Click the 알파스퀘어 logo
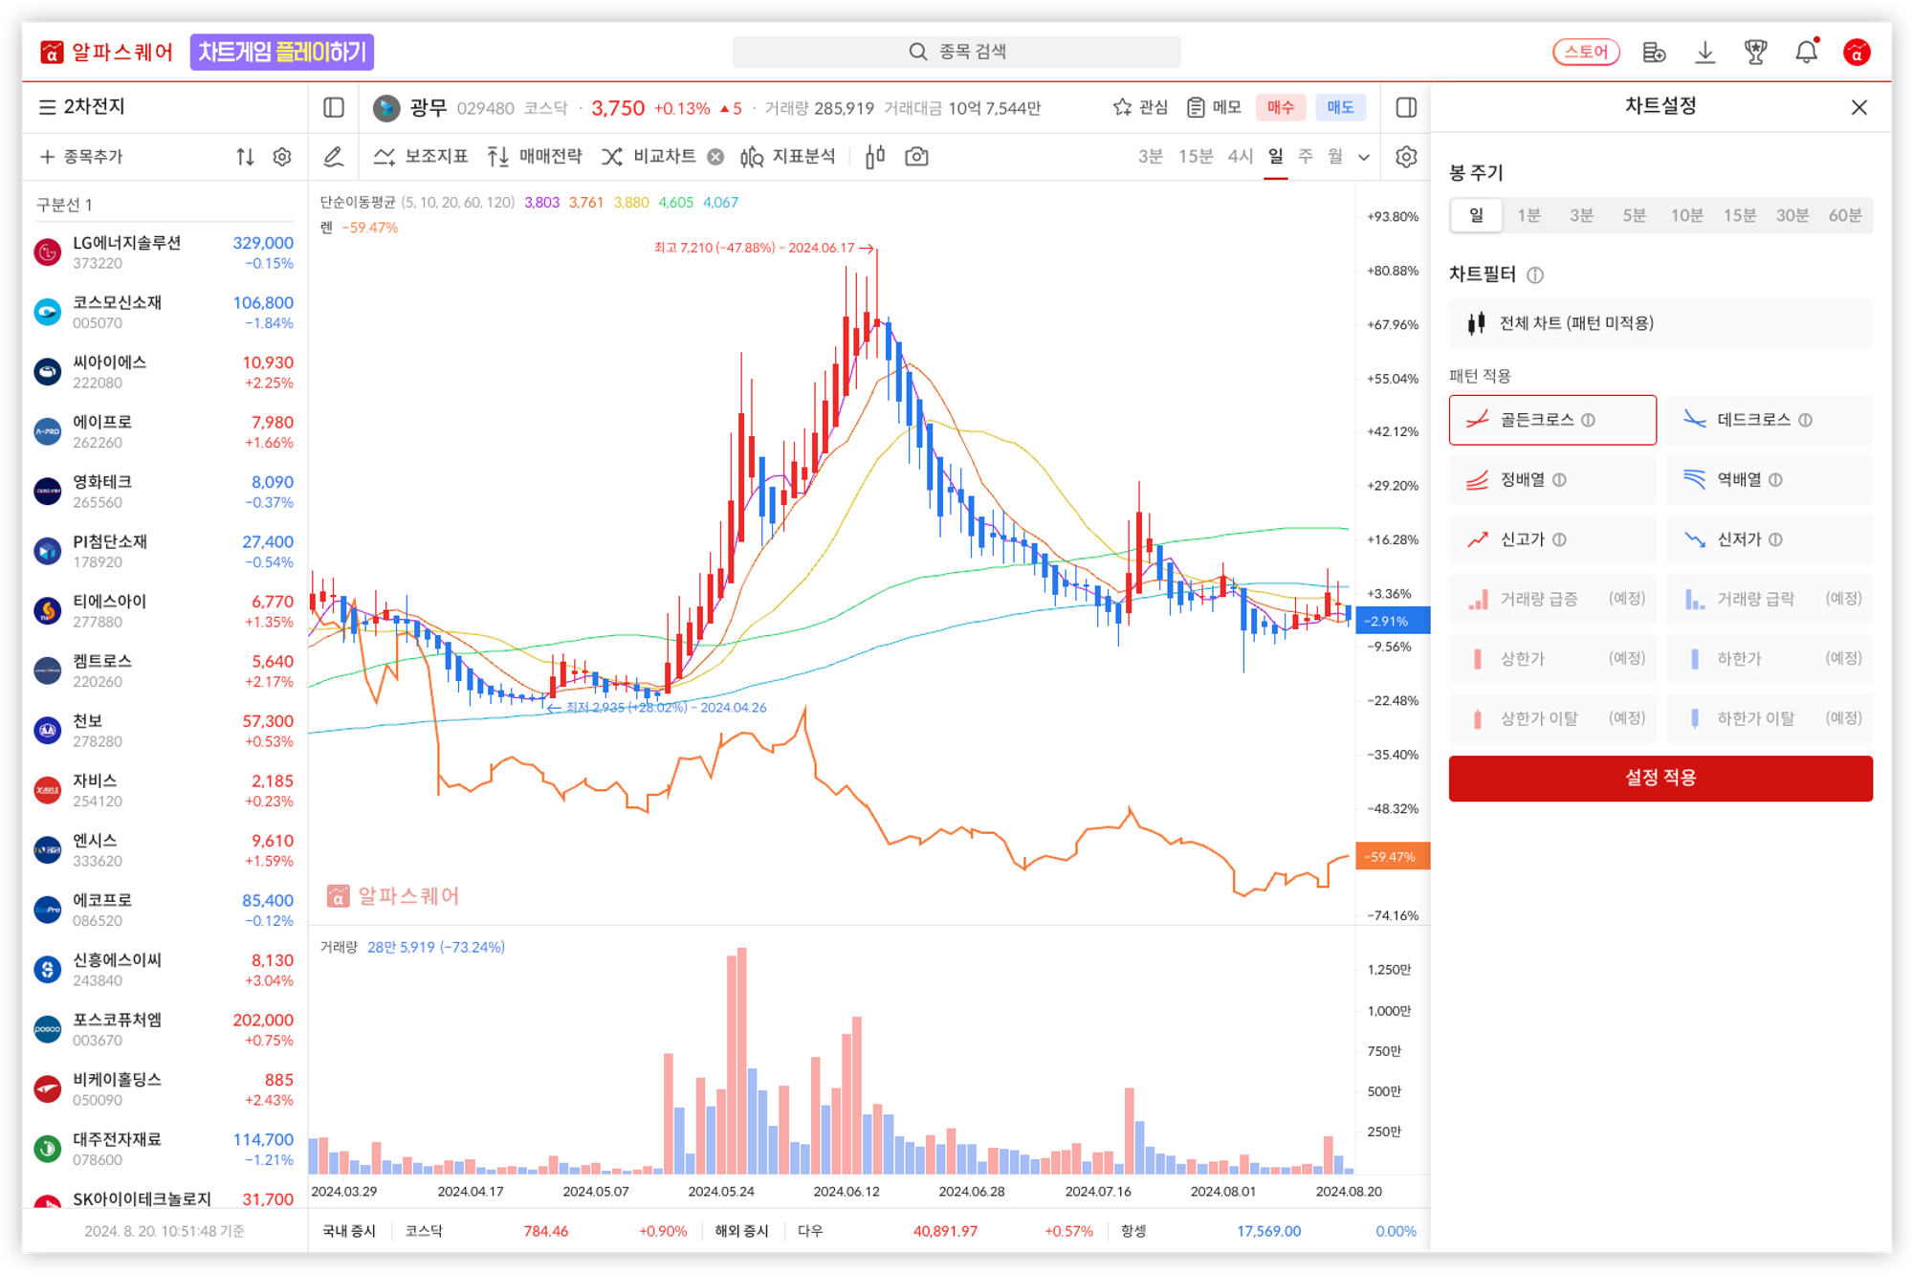The image size is (1913, 1274). click(x=106, y=53)
